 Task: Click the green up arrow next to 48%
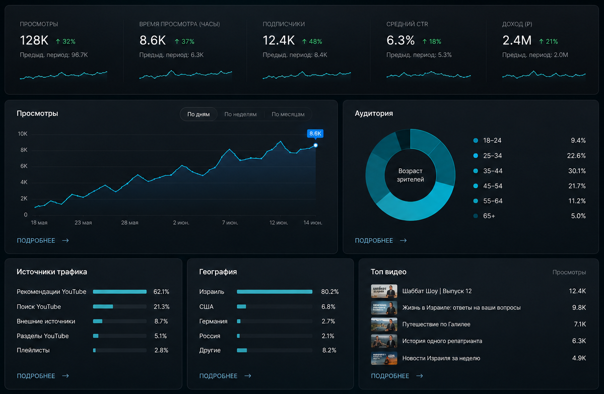pyautogui.click(x=304, y=41)
